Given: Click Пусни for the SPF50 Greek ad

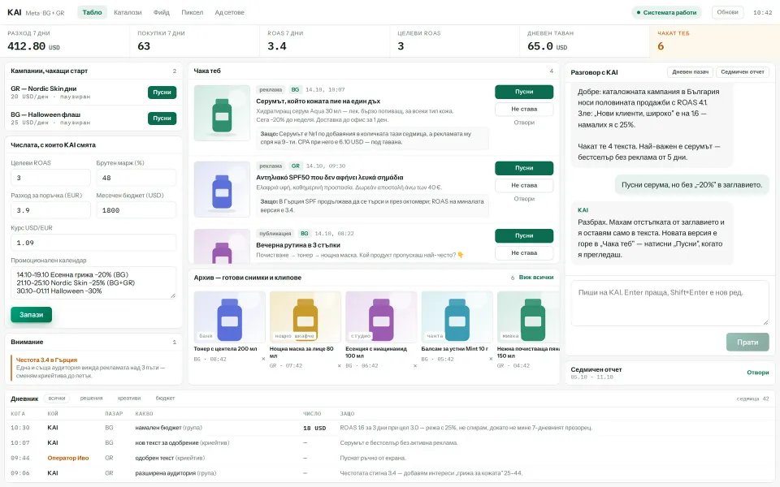Looking at the screenshot, I should pos(524,168).
